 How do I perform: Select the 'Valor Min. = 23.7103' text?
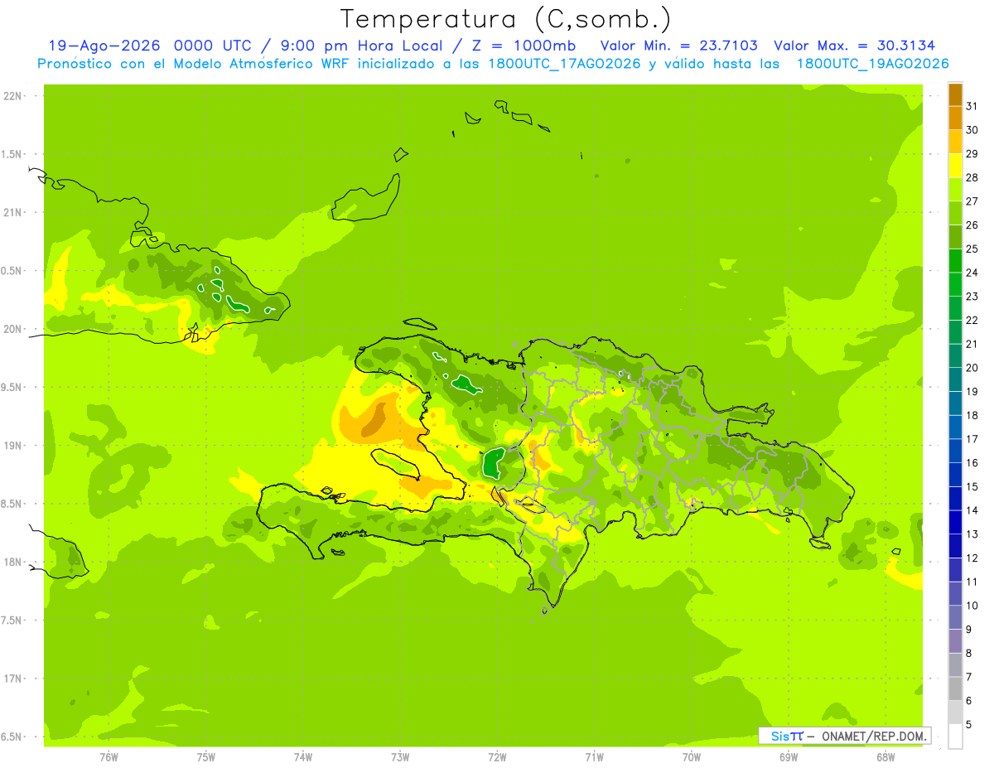pyautogui.click(x=678, y=46)
